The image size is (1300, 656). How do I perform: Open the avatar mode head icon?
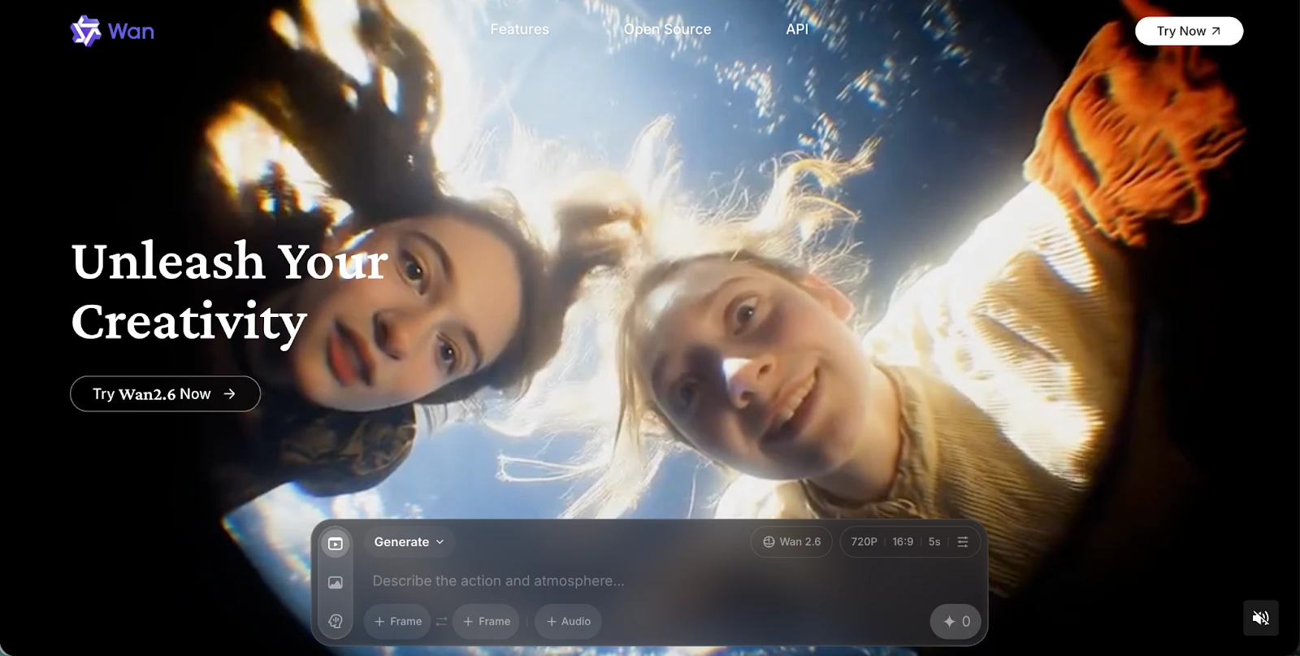336,621
